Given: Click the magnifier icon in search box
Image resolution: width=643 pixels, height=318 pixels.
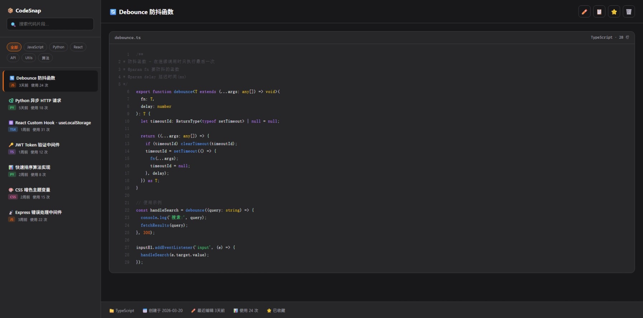Looking at the screenshot, I should click(13, 24).
